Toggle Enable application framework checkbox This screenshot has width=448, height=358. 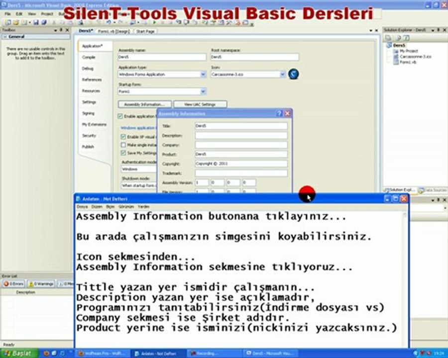tap(120, 116)
